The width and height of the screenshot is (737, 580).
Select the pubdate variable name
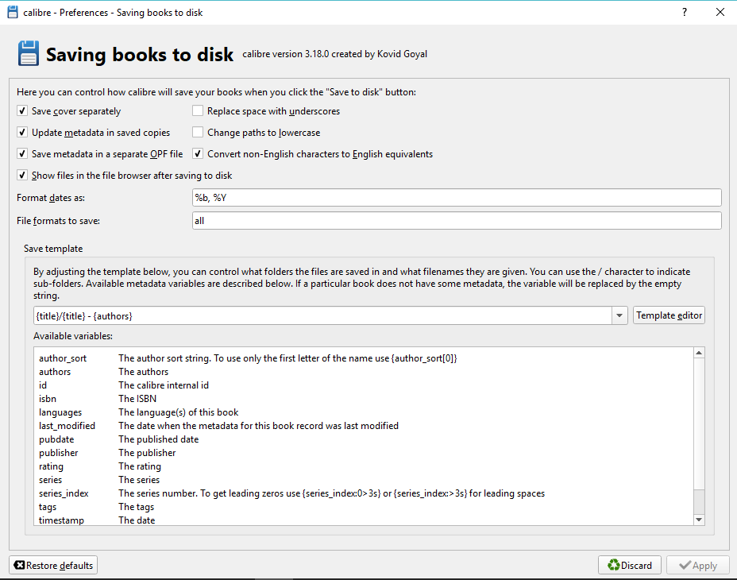point(56,439)
